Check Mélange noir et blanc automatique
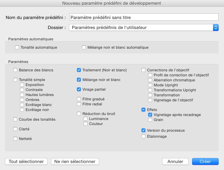The height and width of the screenshot is (170, 224). (84, 47)
